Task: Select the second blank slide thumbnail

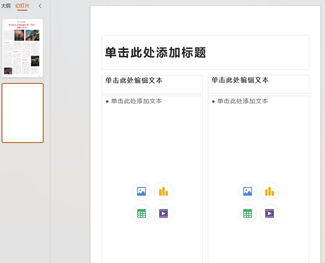Action: [22, 113]
